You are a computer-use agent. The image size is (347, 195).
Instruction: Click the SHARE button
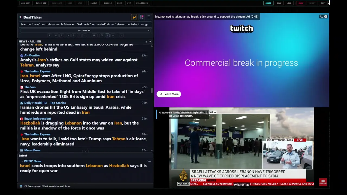tap(268, 3)
